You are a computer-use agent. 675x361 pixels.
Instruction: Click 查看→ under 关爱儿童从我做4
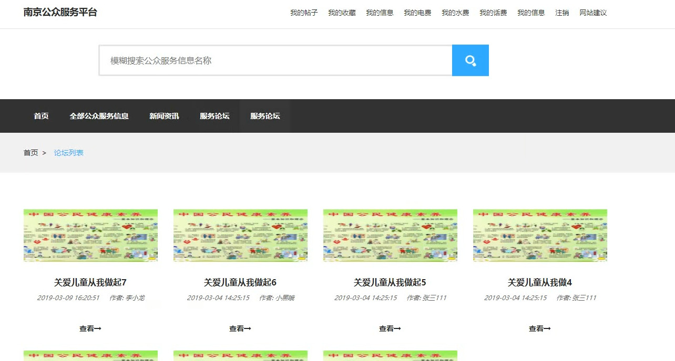pyautogui.click(x=540, y=328)
